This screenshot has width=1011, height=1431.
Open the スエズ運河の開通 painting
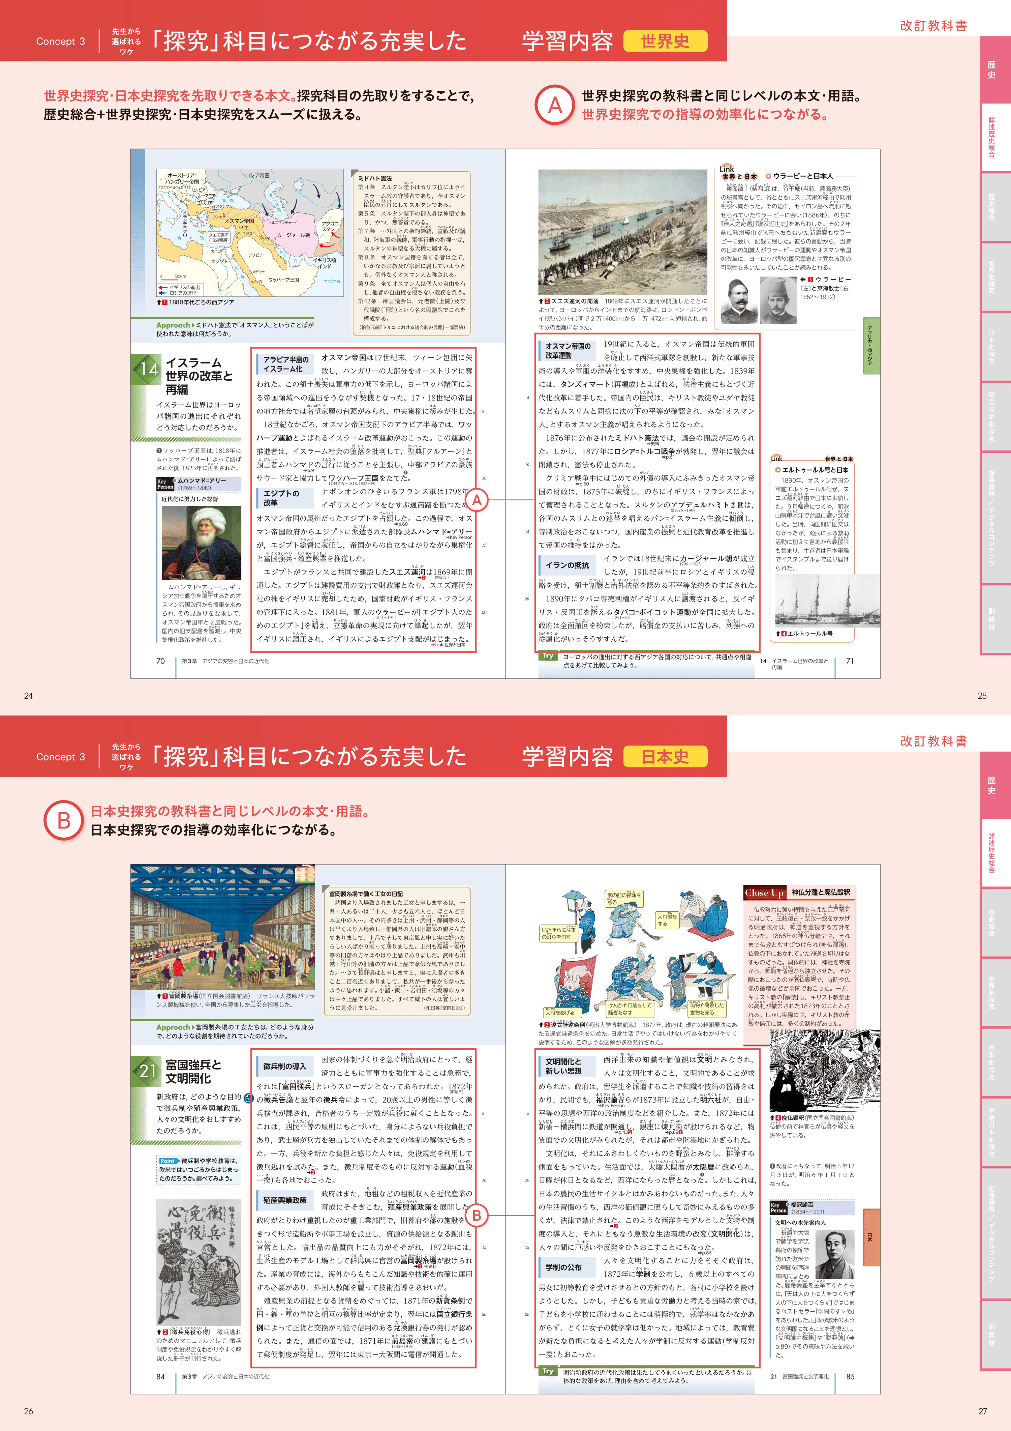point(622,232)
